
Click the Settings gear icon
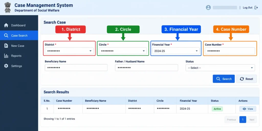tap(6, 66)
